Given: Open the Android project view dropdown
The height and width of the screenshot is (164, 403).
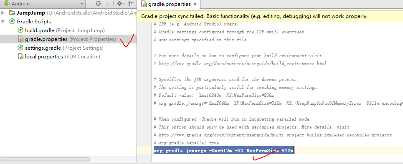Looking at the screenshot, I should [82, 4].
